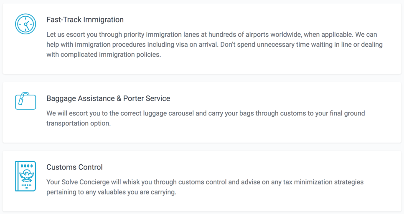Open the Baggage Assistance & Porter Service heading
This screenshot has width=404, height=214.
click(x=108, y=98)
